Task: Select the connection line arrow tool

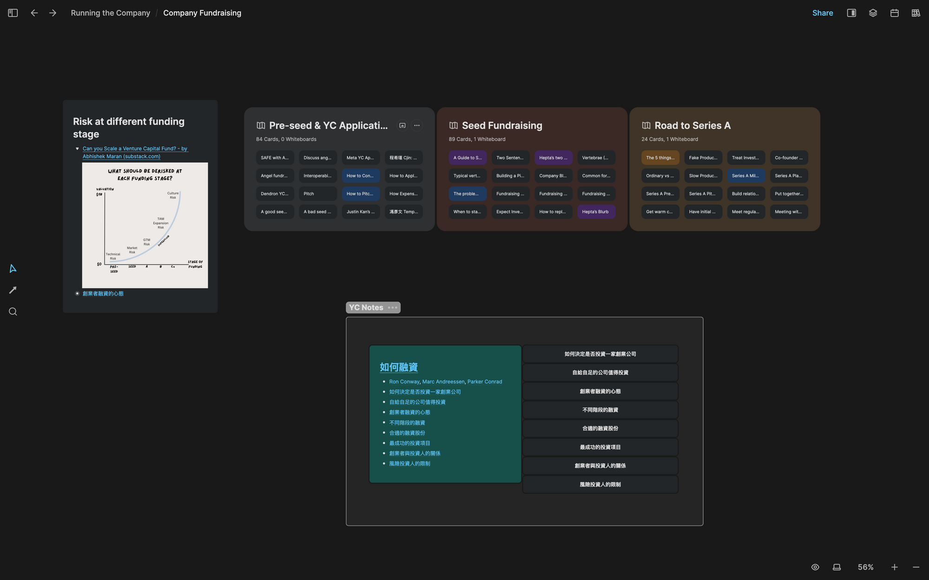Action: coord(13,290)
